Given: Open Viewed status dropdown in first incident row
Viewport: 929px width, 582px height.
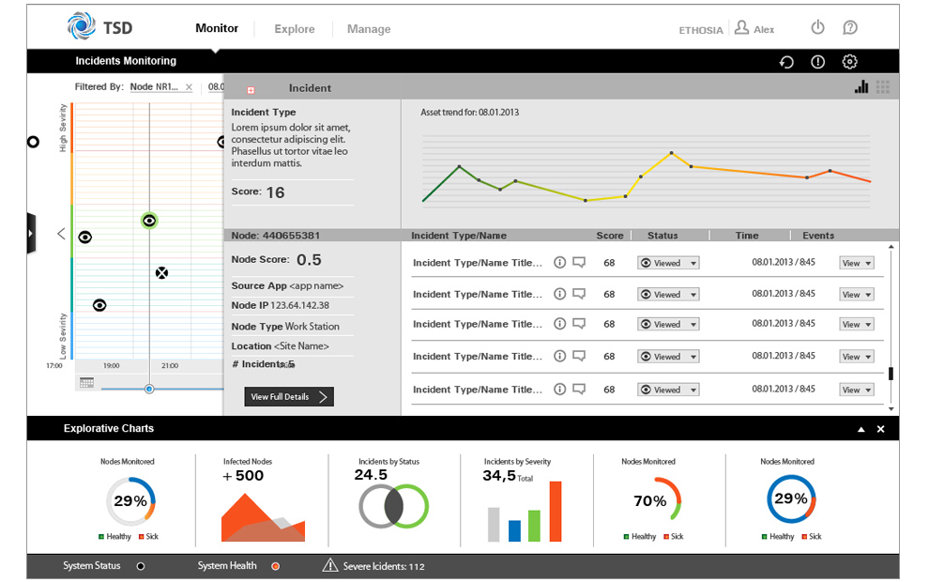Looking at the screenshot, I should pyautogui.click(x=668, y=264).
